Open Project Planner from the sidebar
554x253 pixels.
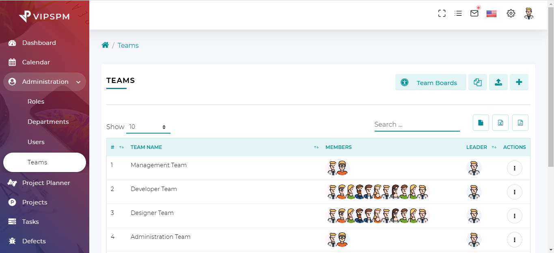click(46, 183)
